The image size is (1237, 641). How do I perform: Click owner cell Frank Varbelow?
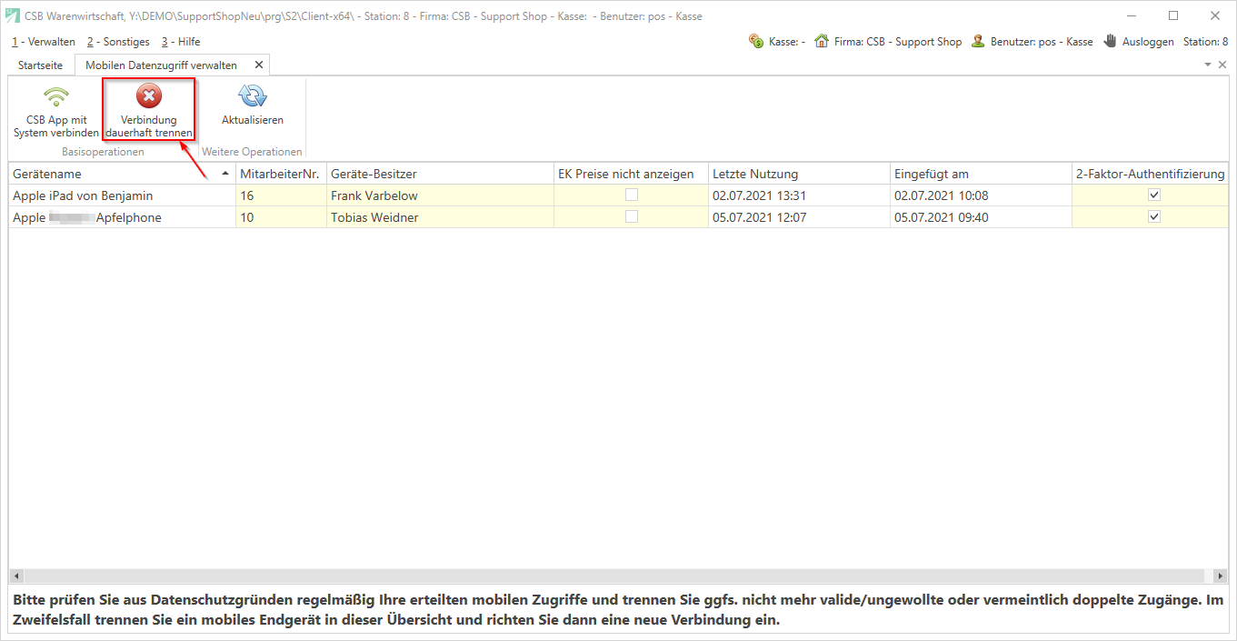tap(440, 195)
